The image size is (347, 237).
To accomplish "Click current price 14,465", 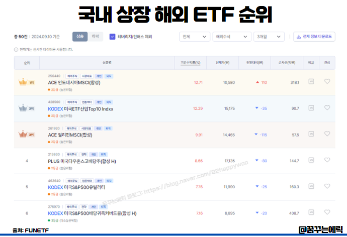I will (229, 135).
